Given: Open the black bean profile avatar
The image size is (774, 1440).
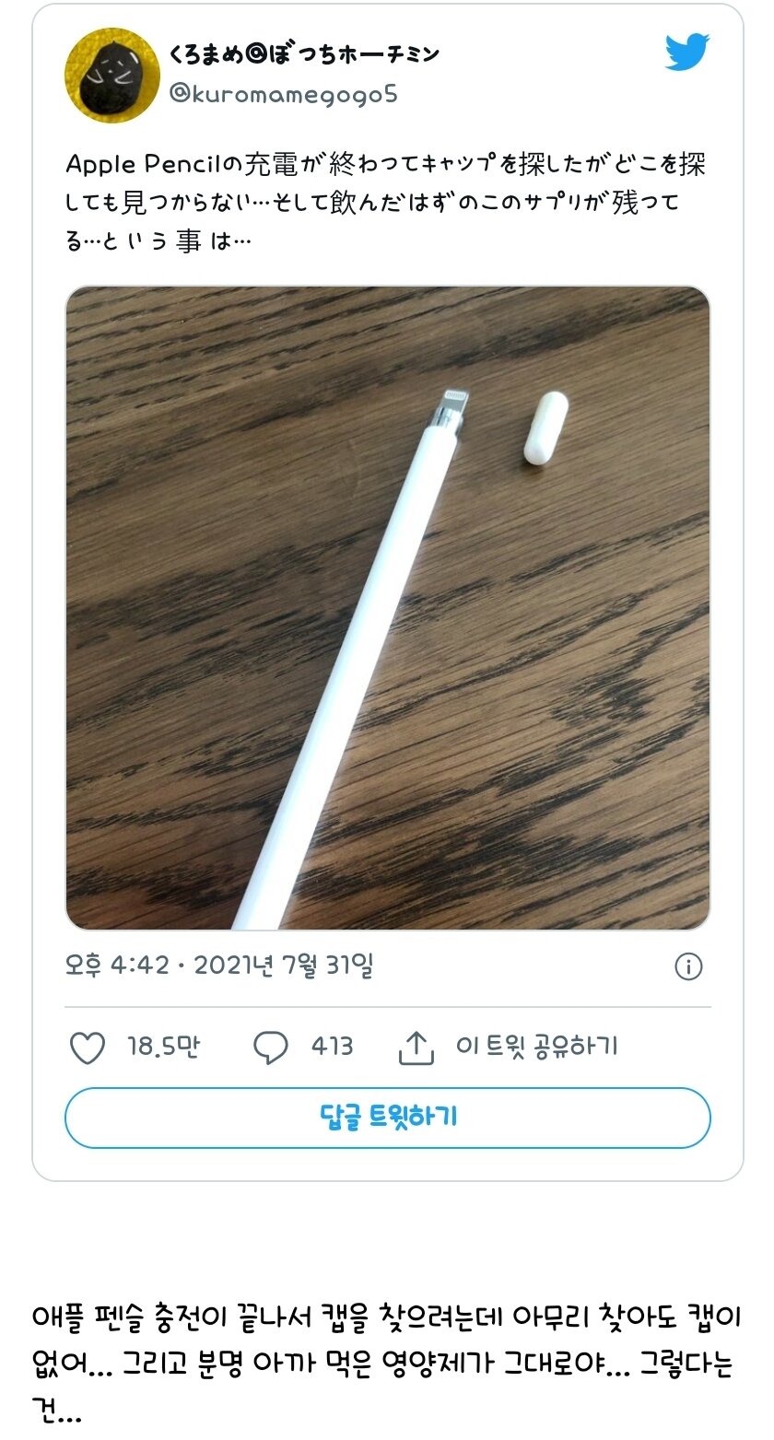Looking at the screenshot, I should [x=111, y=75].
